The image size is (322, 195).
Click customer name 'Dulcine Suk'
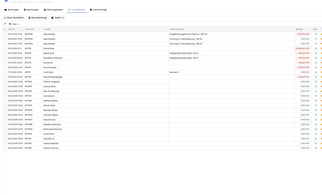(49, 120)
